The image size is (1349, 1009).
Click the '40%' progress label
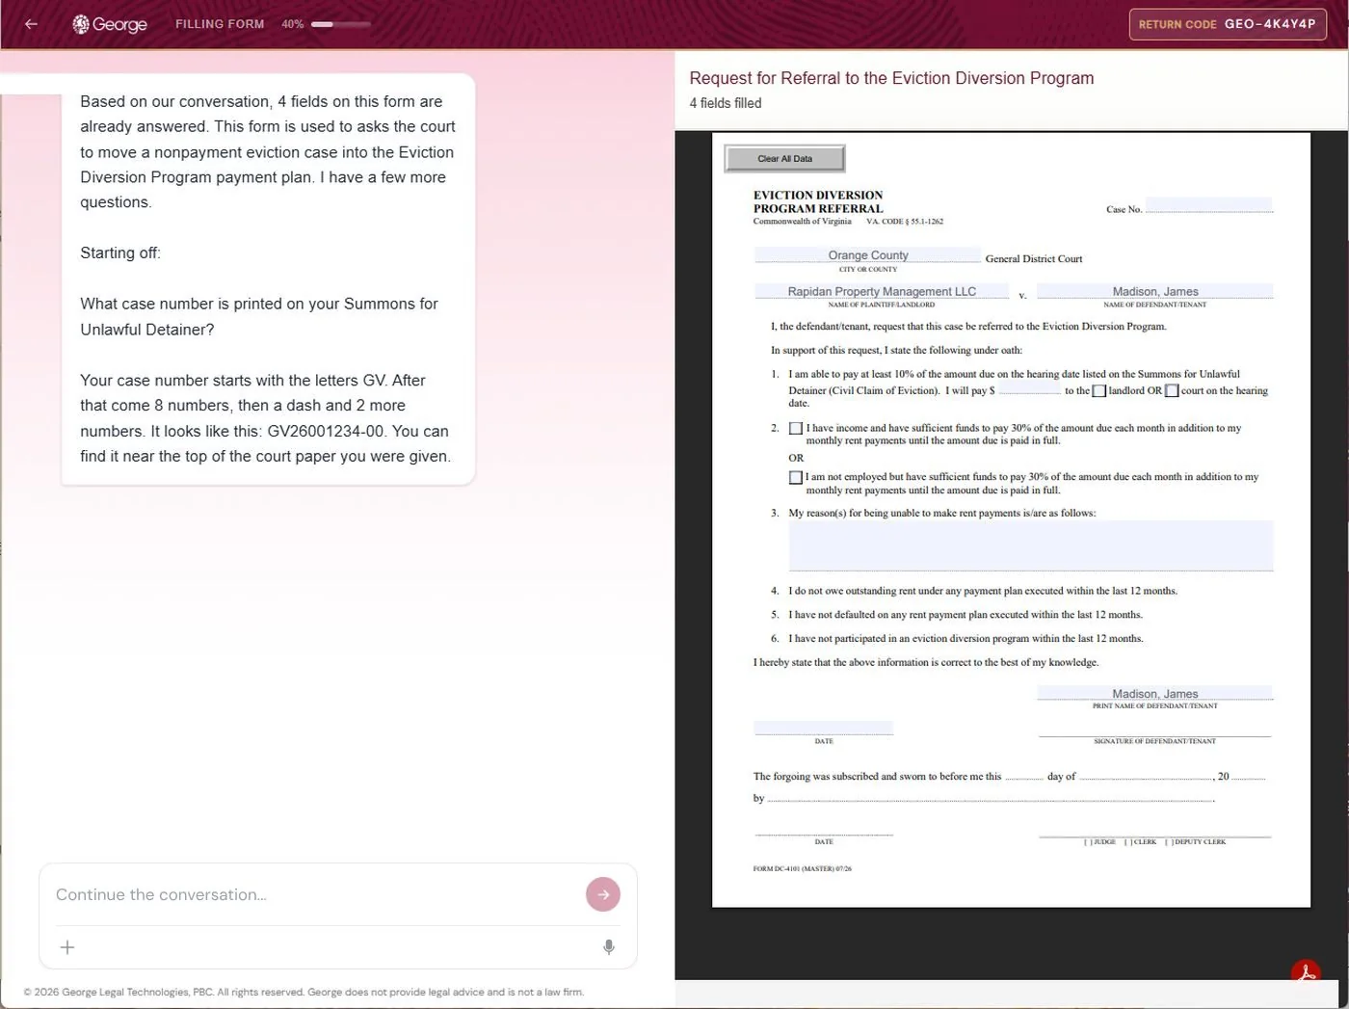click(293, 24)
